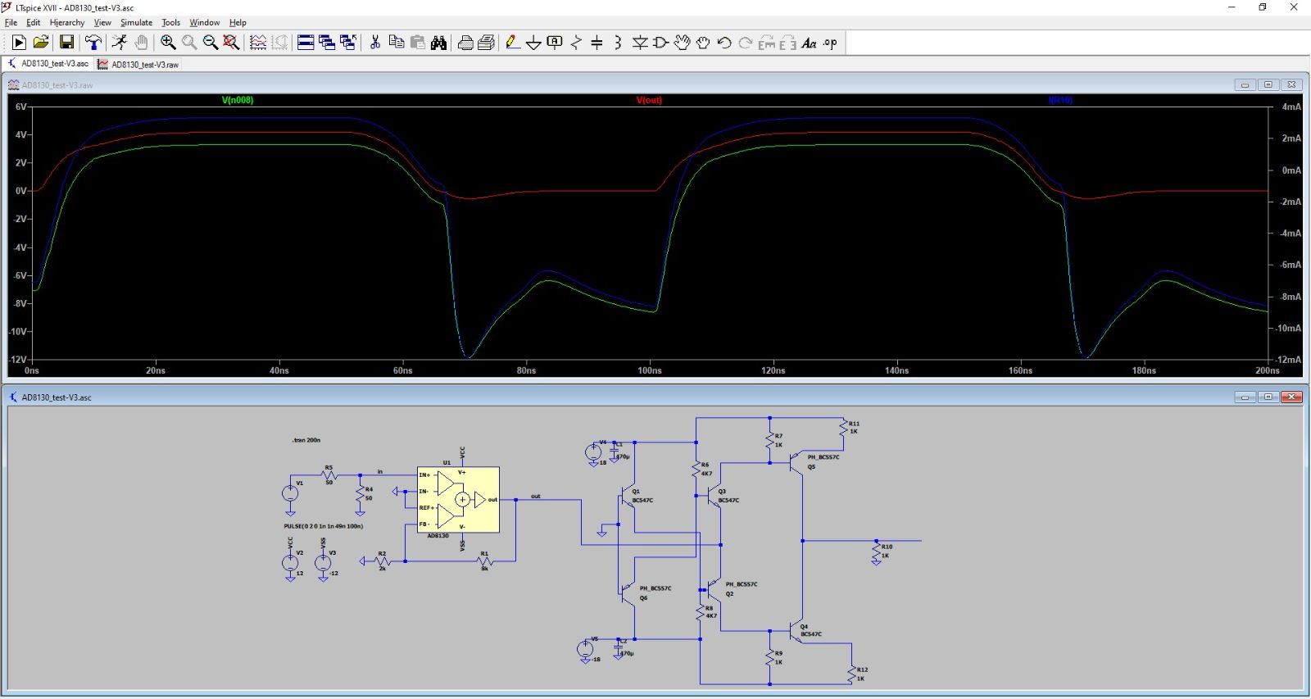Click the -12V left axis label
Image resolution: width=1311 pixels, height=699 pixels.
click(x=17, y=360)
